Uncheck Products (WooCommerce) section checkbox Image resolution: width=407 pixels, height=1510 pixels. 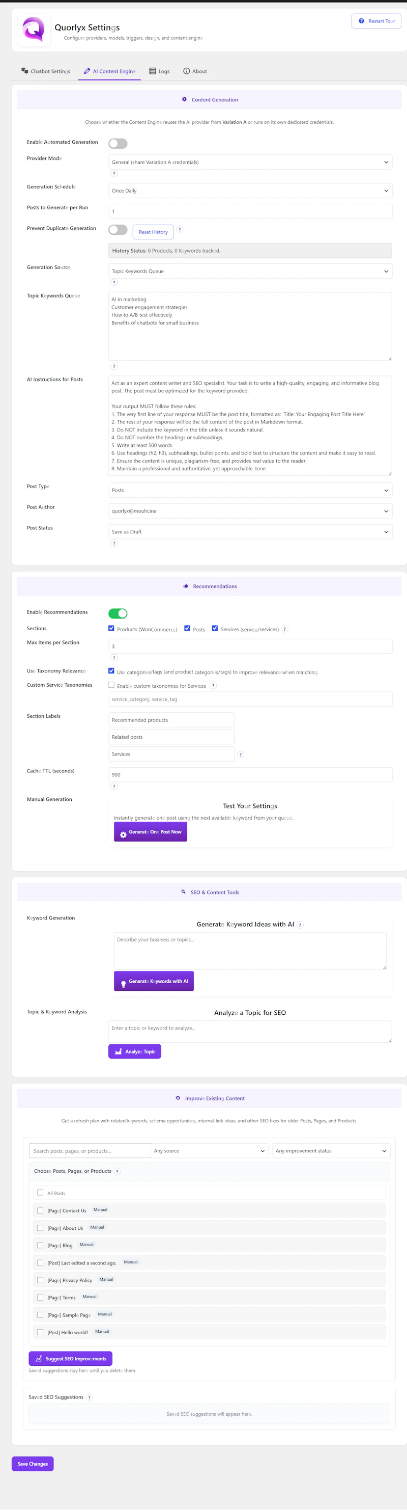[111, 628]
